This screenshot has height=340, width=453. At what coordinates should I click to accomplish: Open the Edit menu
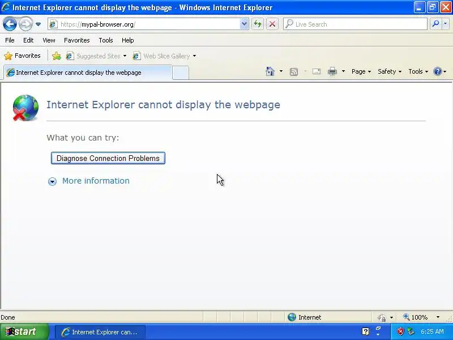tap(28, 40)
